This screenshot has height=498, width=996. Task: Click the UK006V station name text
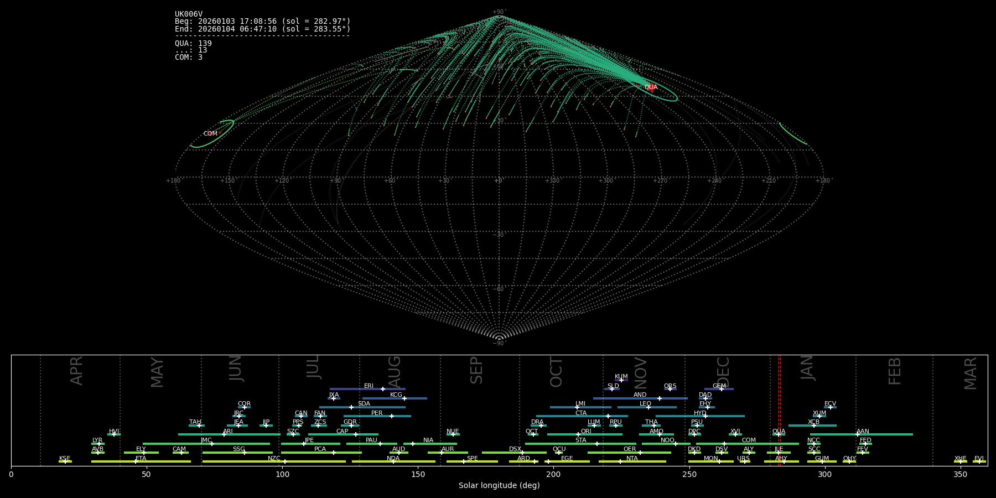pos(189,14)
